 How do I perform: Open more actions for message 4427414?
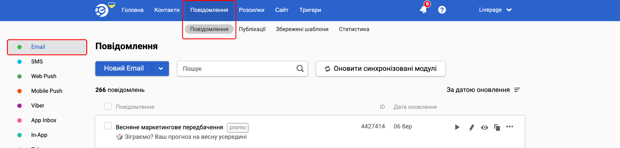pyautogui.click(x=510, y=127)
